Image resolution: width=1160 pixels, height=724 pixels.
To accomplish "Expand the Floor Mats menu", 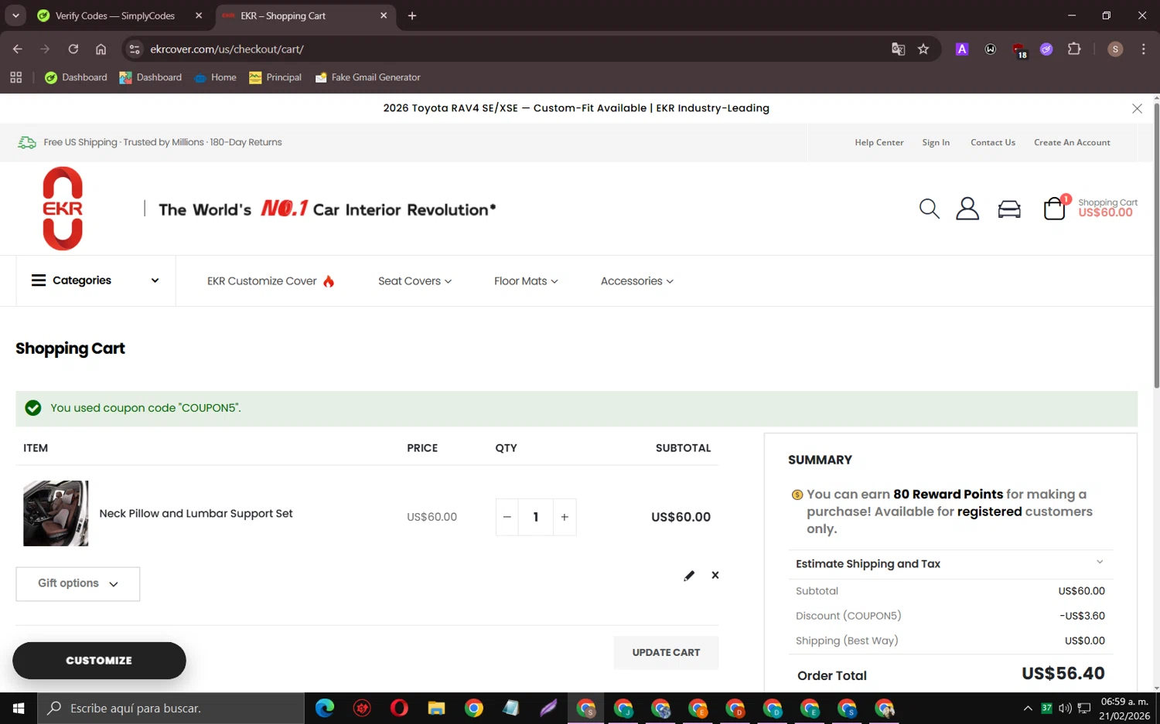I will click(526, 281).
